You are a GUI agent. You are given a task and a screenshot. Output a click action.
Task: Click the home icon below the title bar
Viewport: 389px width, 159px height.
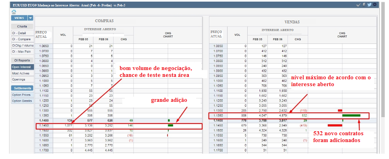pos(14,12)
